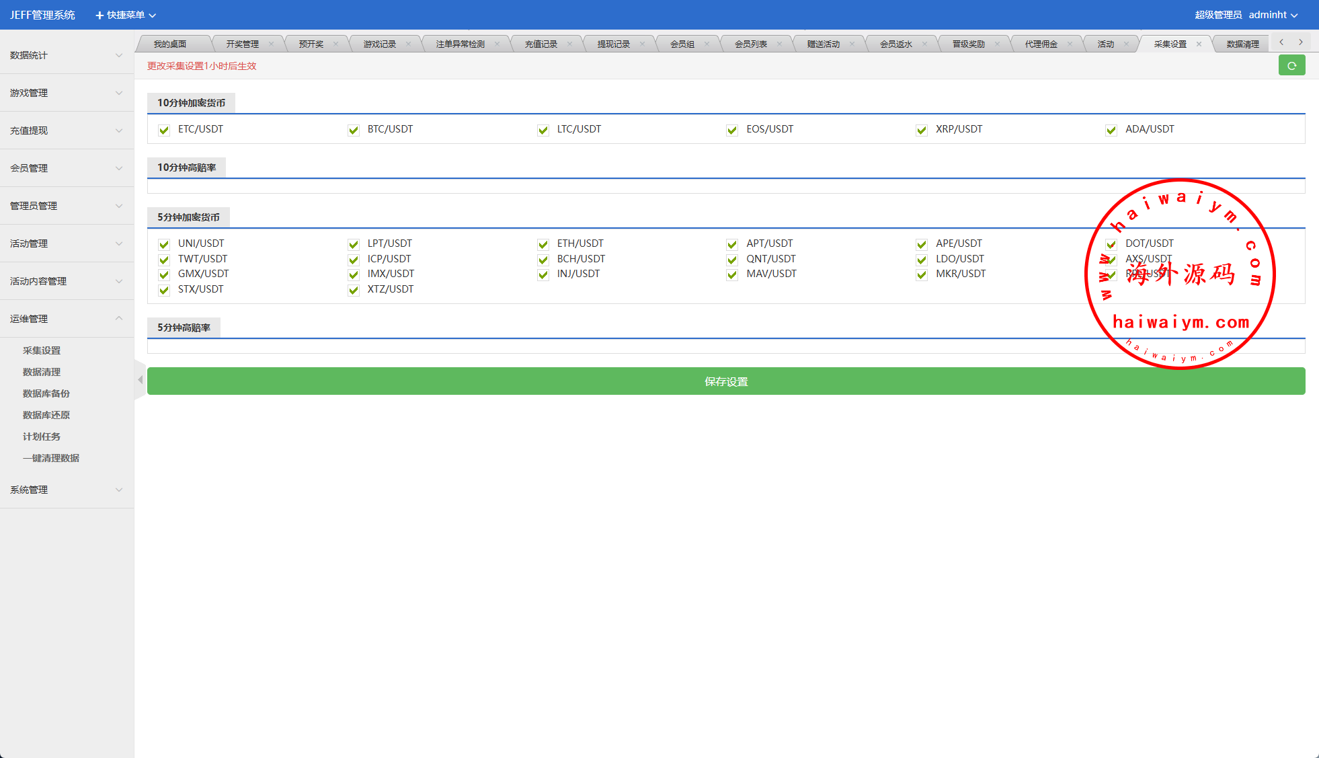The height and width of the screenshot is (758, 1319).
Task: Open the 数据清理 tab
Action: pos(1242,44)
